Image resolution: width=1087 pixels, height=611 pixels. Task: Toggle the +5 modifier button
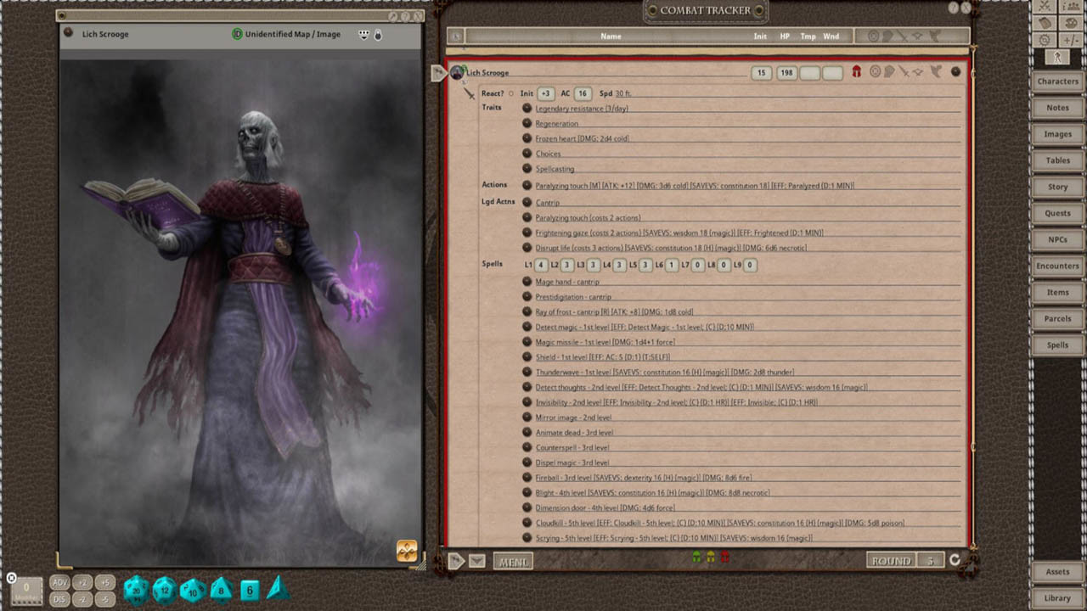tap(104, 582)
